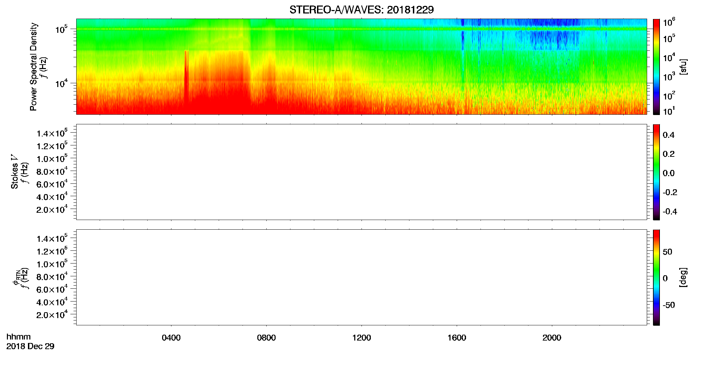Click the 2000 time axis label
The image size is (723, 373).
[x=552, y=338]
